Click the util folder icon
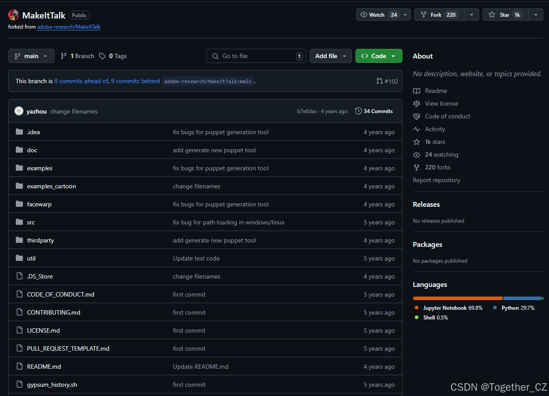549x396 pixels. point(19,258)
